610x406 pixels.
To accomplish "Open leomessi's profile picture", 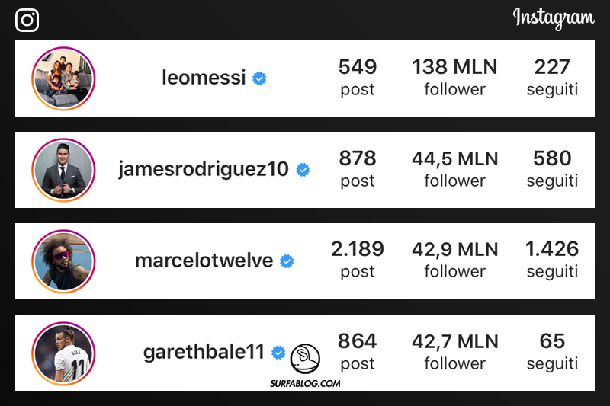I will (63, 78).
